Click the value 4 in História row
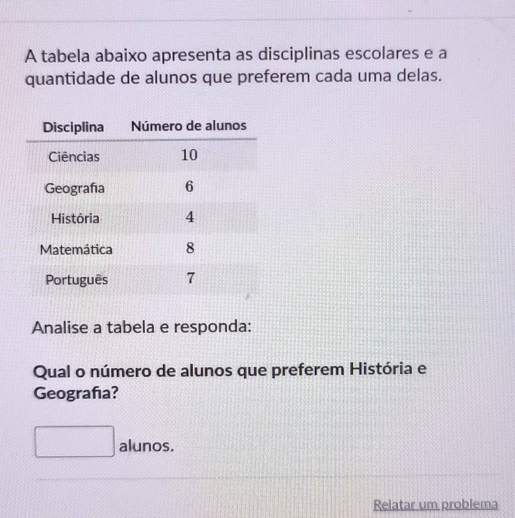 coord(190,217)
